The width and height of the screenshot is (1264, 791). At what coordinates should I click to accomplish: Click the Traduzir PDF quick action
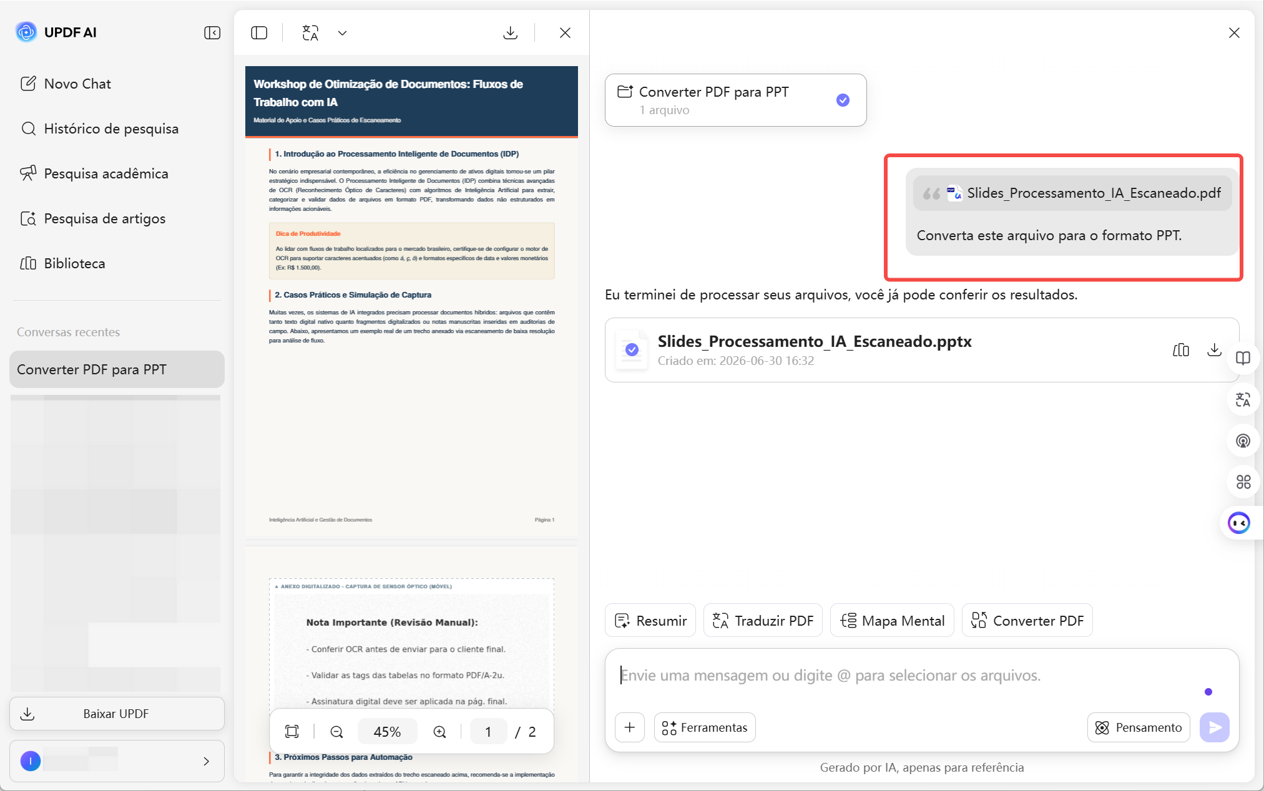tap(763, 620)
